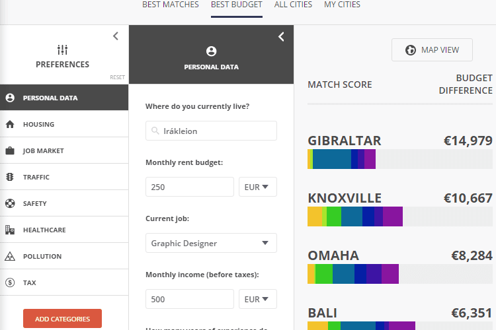Click the Traffic light icon
Screen dimensions: 496x330
click(x=10, y=177)
